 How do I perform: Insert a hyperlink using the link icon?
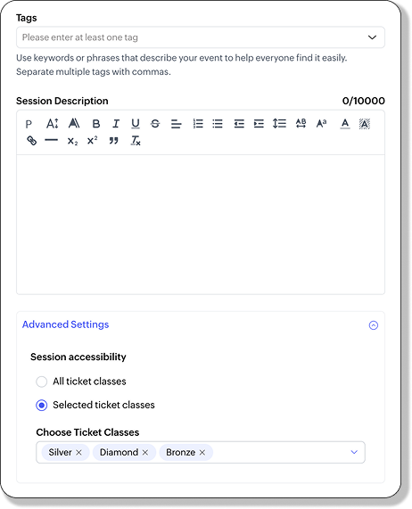tap(31, 141)
